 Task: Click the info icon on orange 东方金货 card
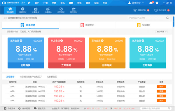(102, 41)
